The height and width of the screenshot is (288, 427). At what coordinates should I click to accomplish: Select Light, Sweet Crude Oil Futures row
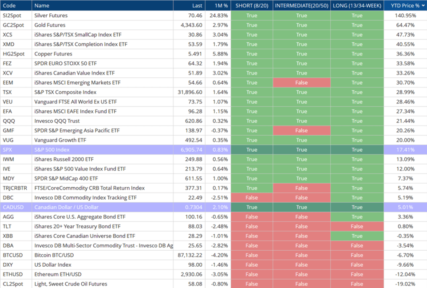point(71,284)
